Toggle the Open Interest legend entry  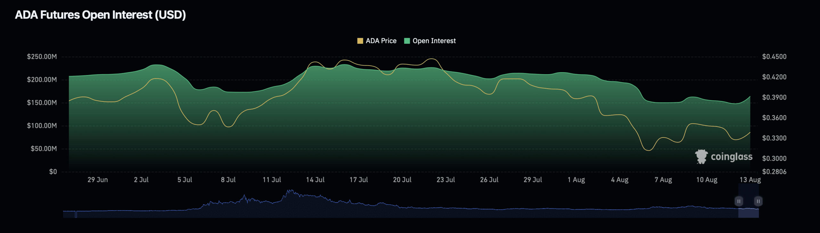(x=430, y=41)
